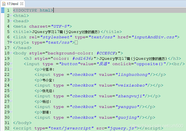Click the </body> closing tag
This screenshot has height=131, width=186.
tap(22, 123)
